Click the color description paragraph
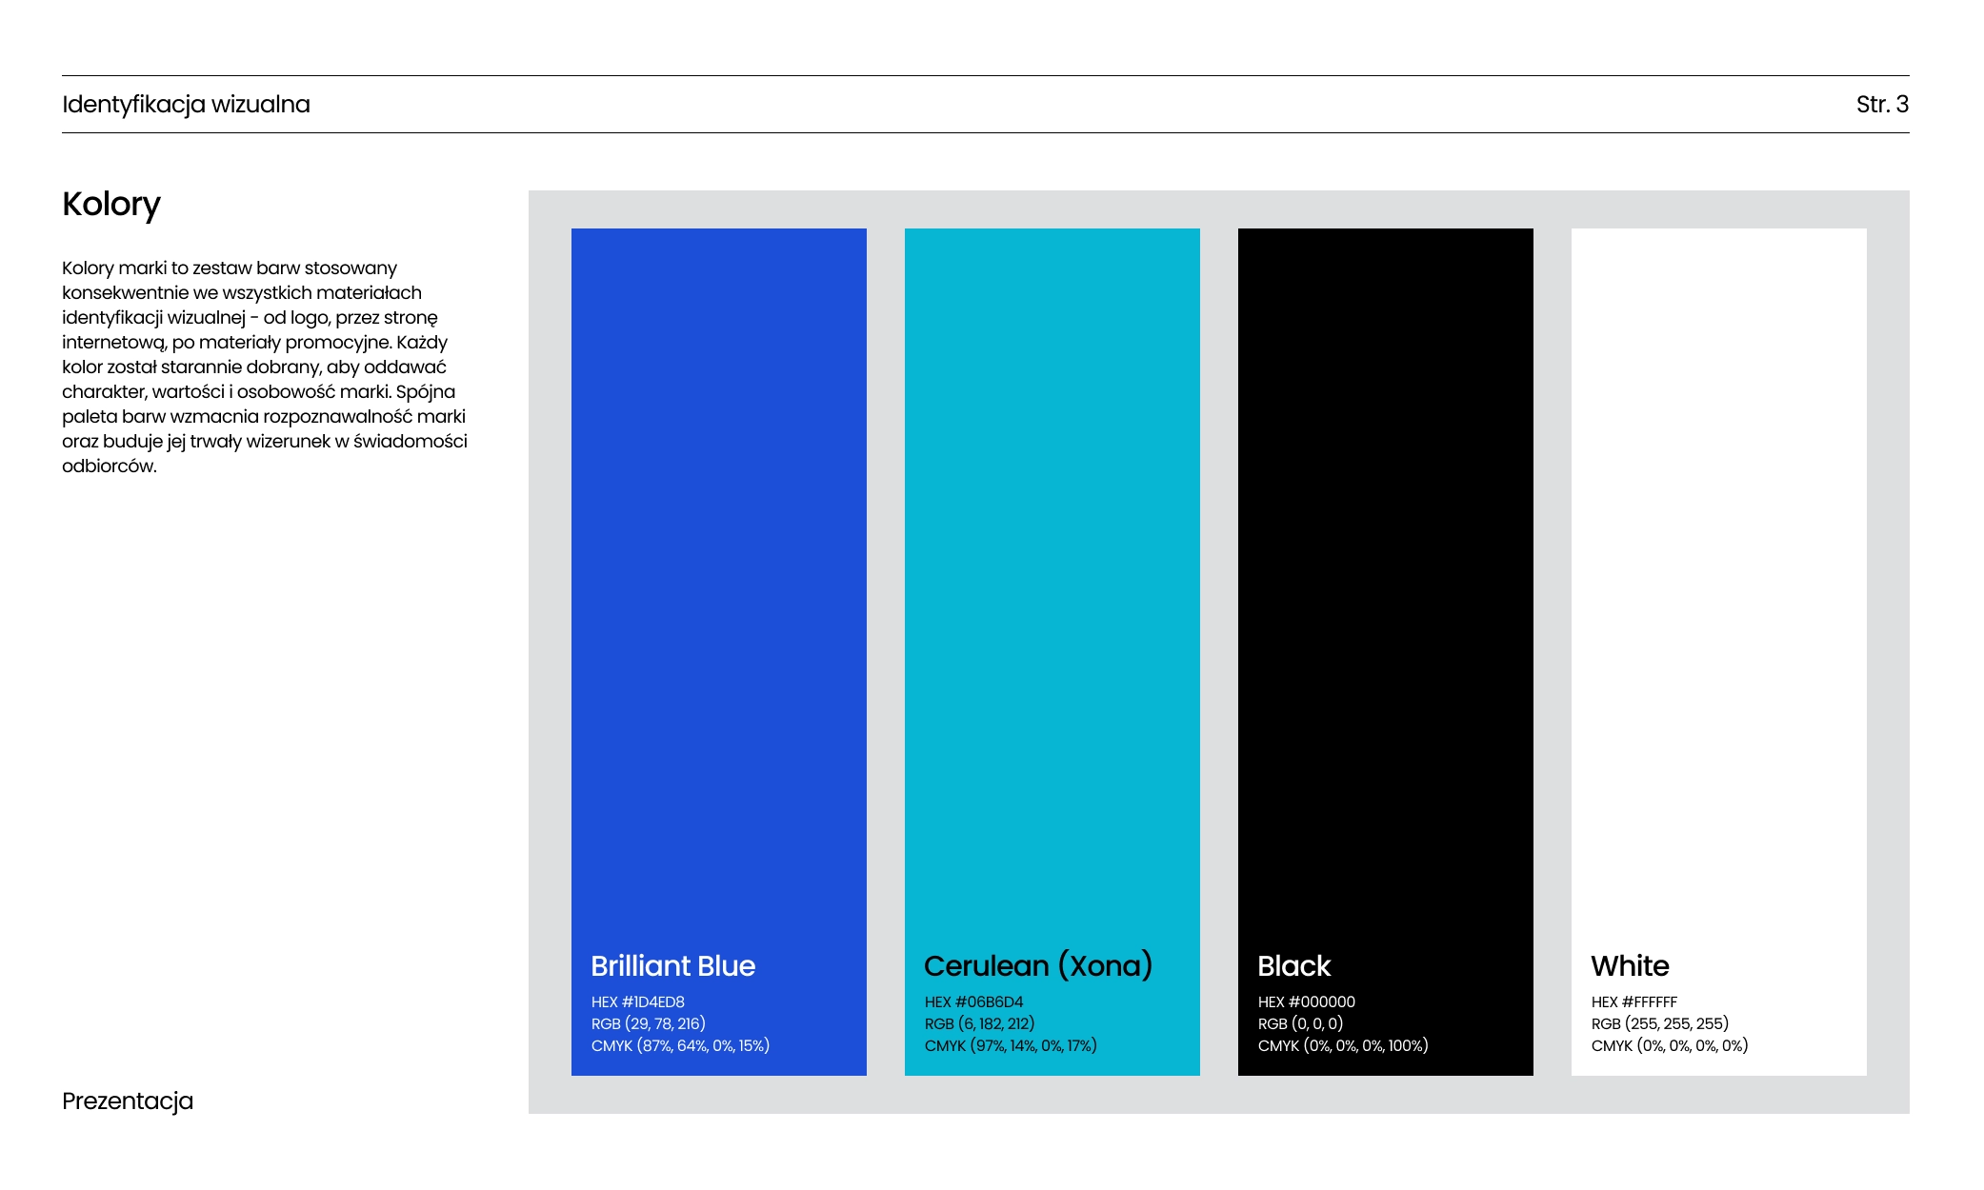Viewport: 1984px width, 1190px height. pyautogui.click(x=264, y=367)
